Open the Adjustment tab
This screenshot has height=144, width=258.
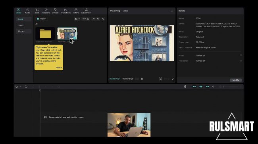click(86, 11)
